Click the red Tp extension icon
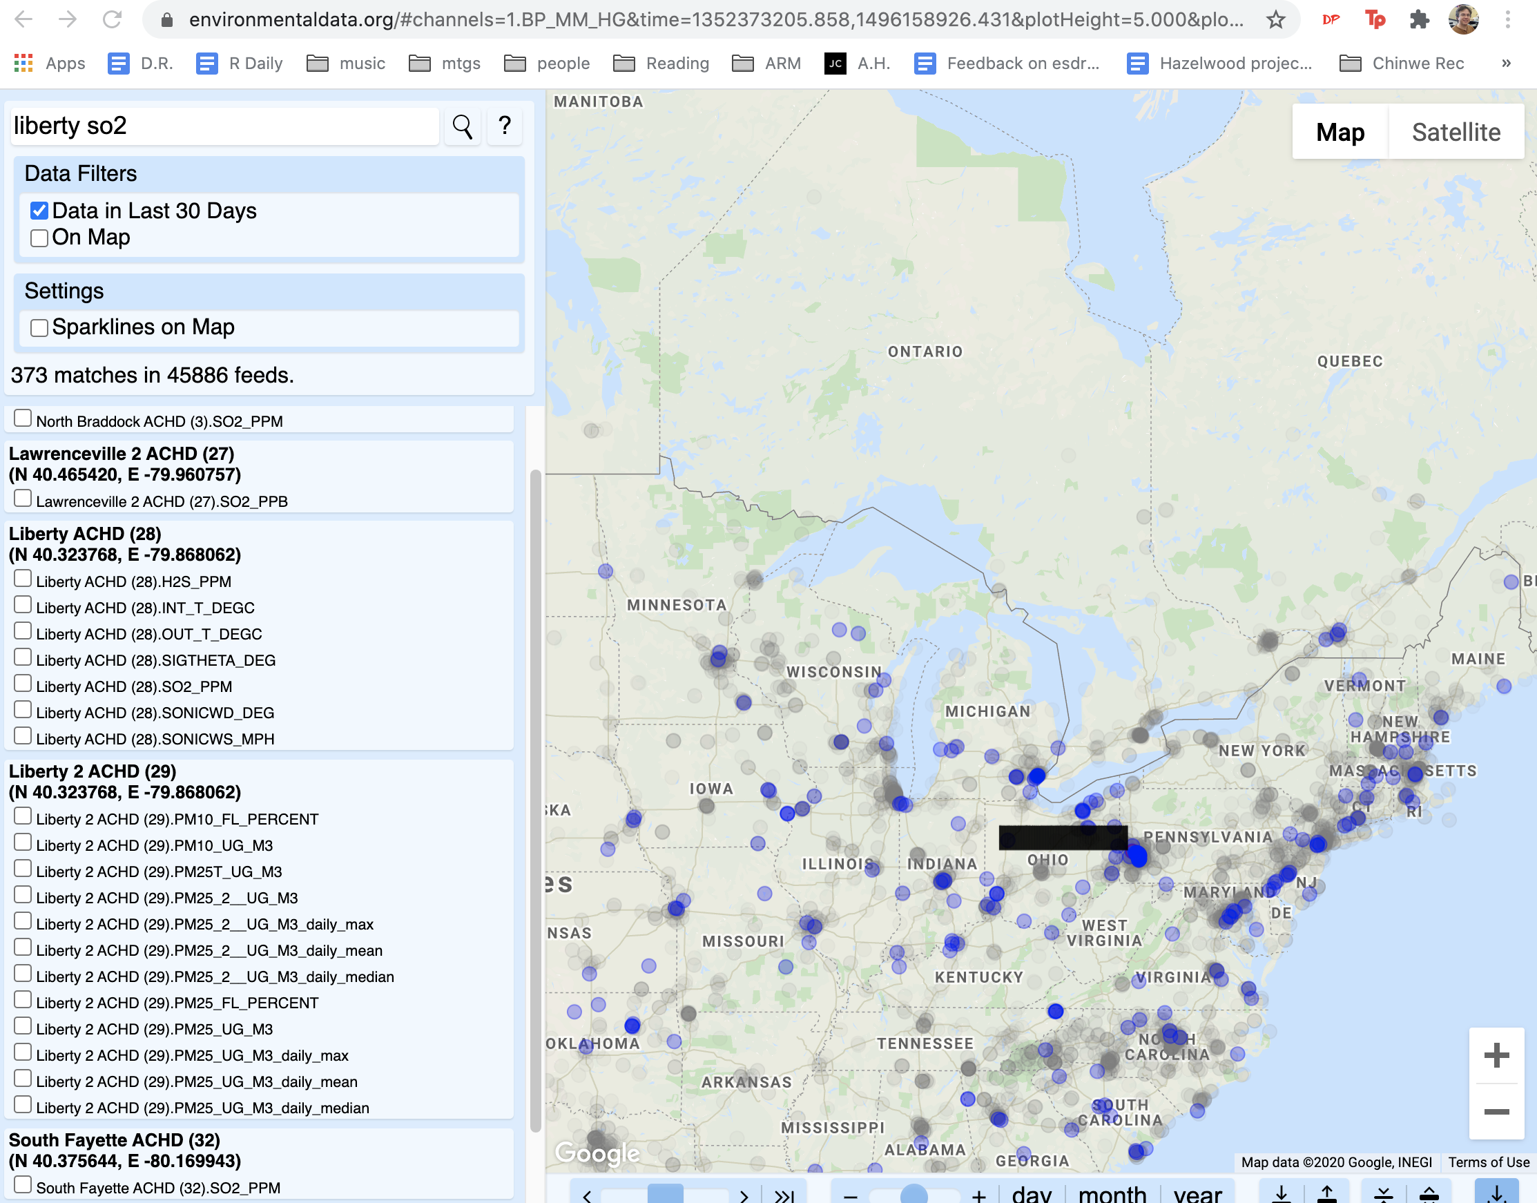Viewport: 1537px width, 1203px height. pyautogui.click(x=1374, y=19)
